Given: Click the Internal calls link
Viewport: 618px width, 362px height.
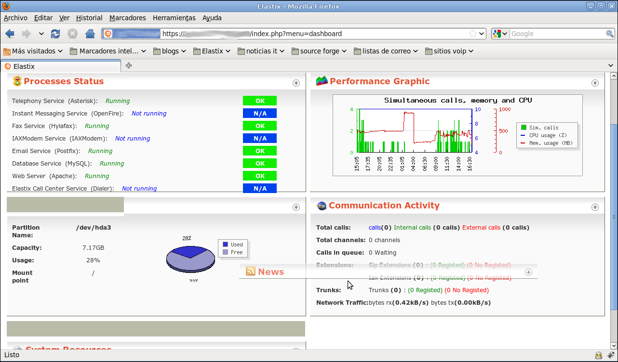Looking at the screenshot, I should point(412,228).
